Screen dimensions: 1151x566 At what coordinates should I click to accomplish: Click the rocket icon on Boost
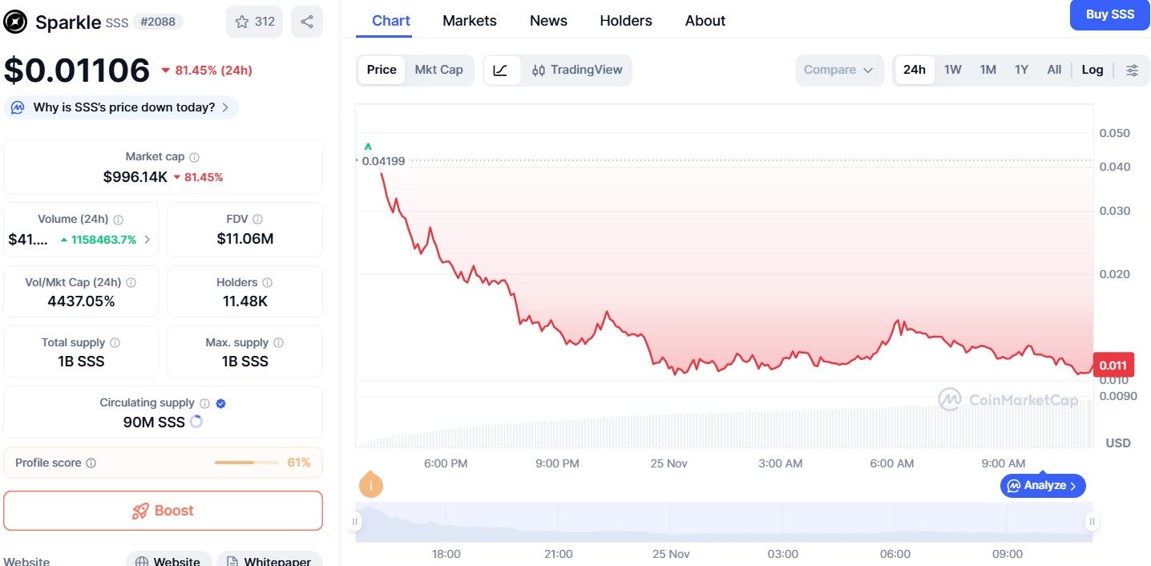pyautogui.click(x=141, y=511)
